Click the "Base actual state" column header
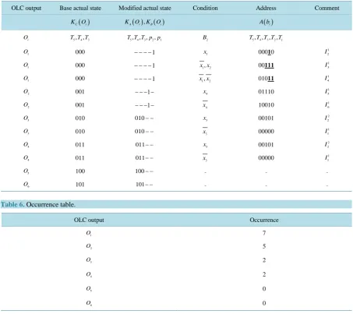353x314 pixels. click(x=80, y=8)
